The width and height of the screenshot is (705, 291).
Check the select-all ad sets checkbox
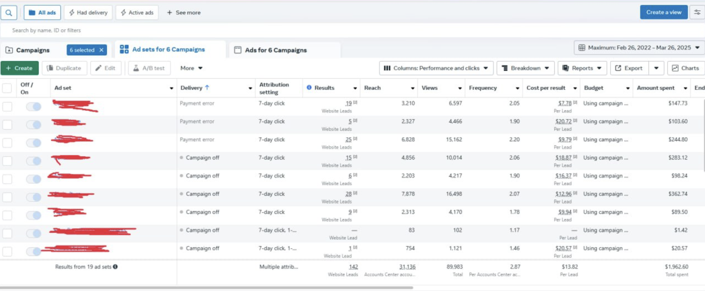[x=7, y=88]
